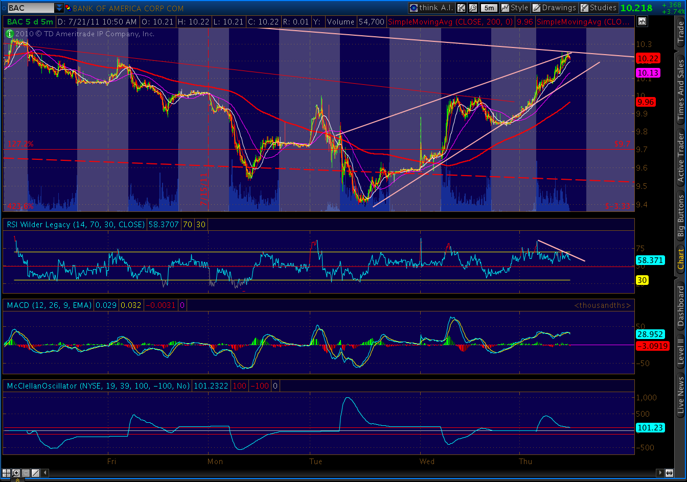Click the crosshair pan tool icon

[7, 472]
